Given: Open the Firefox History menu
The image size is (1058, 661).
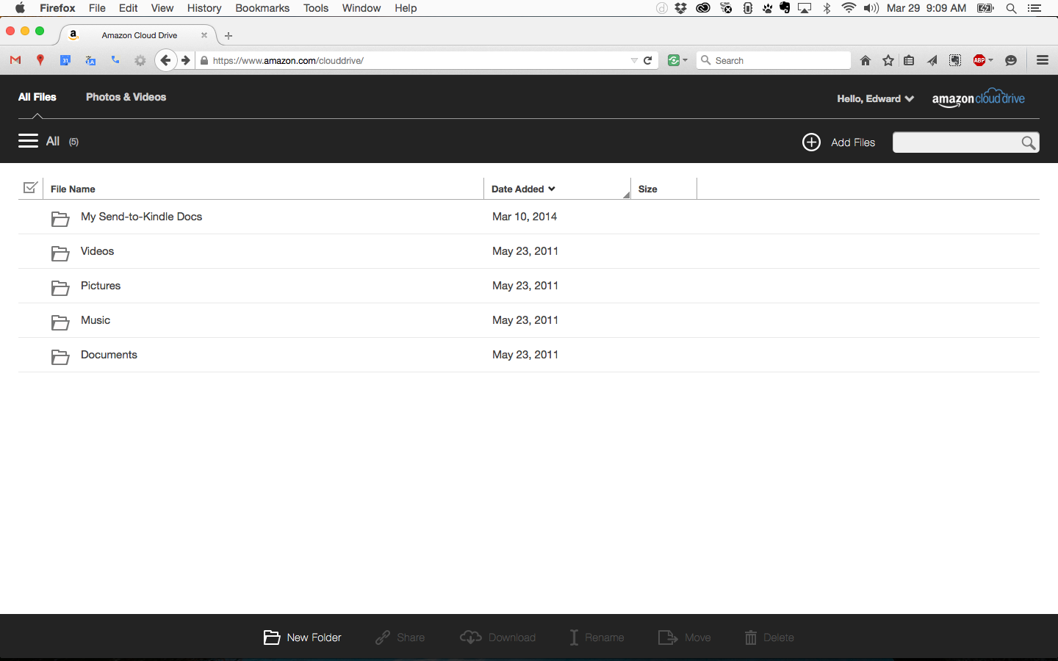Looking at the screenshot, I should pyautogui.click(x=204, y=8).
